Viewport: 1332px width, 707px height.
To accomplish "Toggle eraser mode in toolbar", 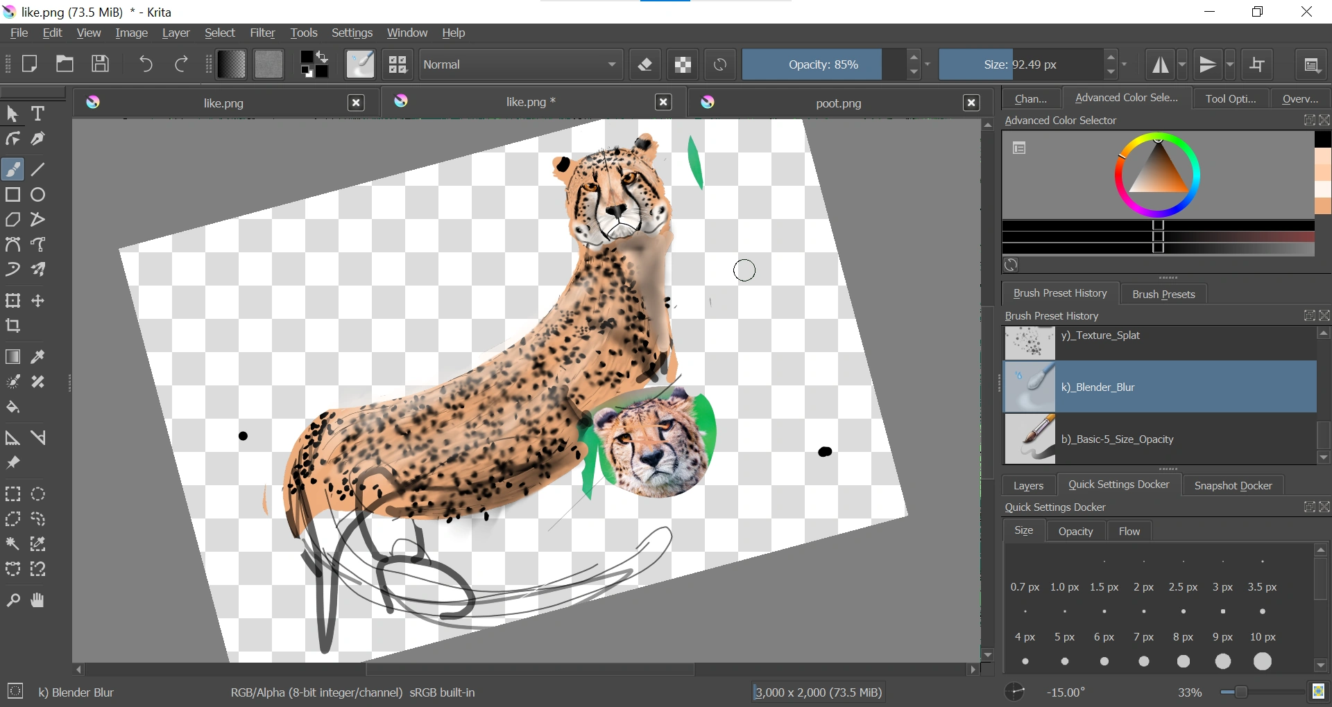I will [645, 64].
